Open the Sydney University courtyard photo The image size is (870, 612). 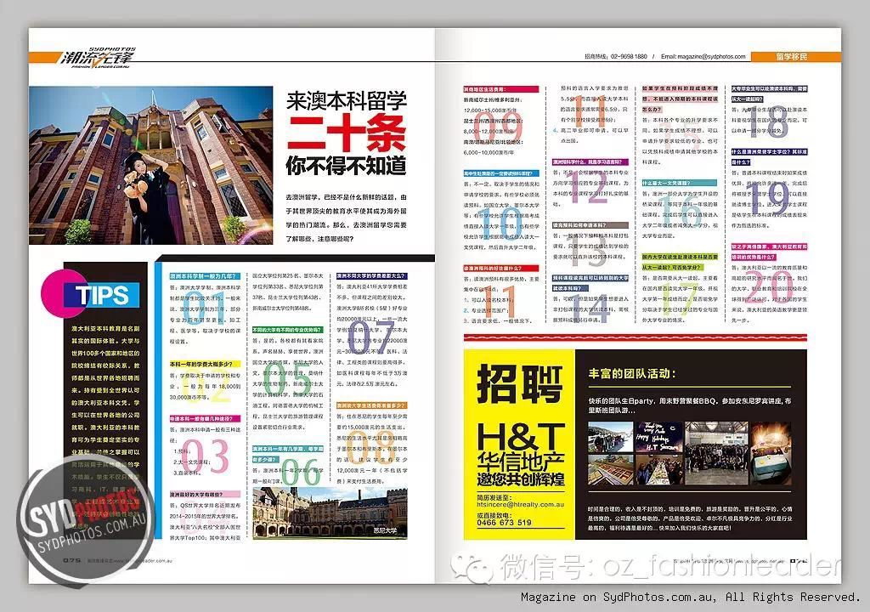pos(330,513)
